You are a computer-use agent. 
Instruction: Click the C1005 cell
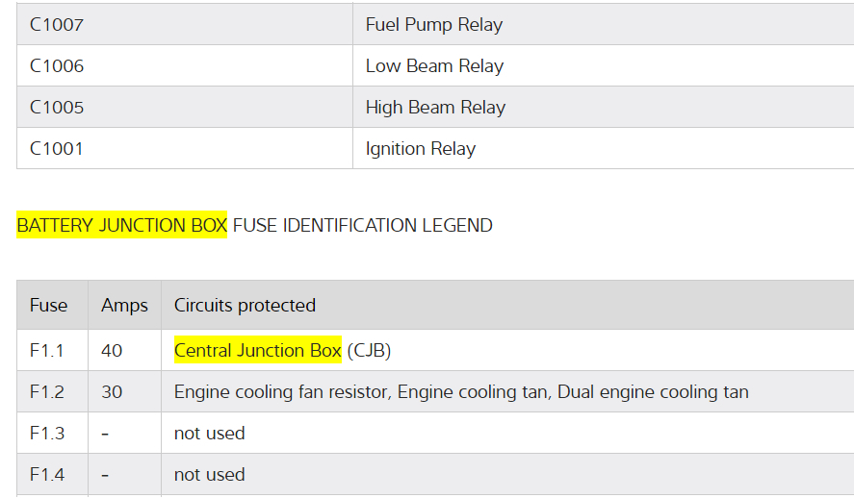pos(57,108)
